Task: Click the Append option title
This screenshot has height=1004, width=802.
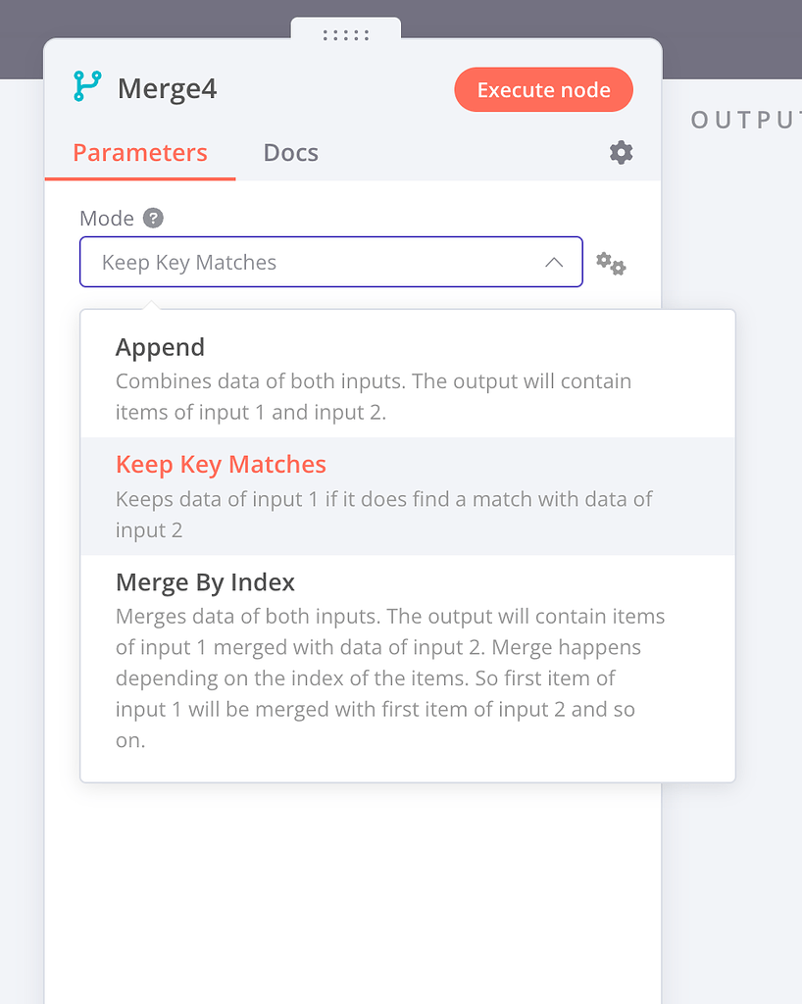Action: tap(160, 347)
